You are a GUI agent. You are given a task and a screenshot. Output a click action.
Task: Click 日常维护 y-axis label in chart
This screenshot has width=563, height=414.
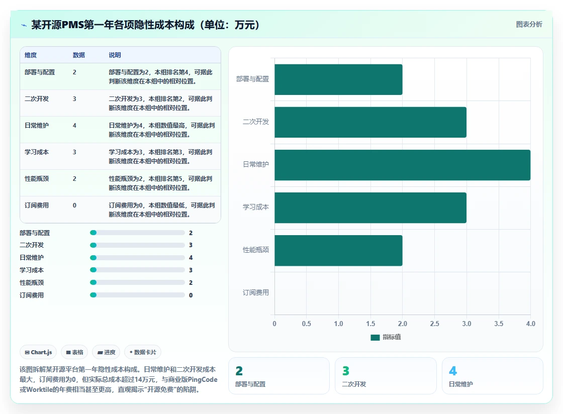pyautogui.click(x=256, y=165)
